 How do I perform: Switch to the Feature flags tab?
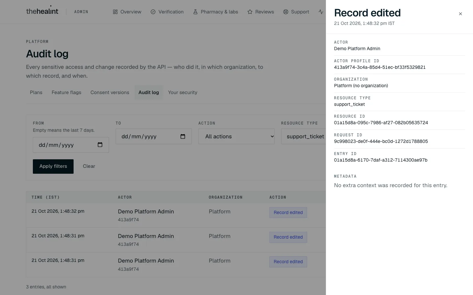click(66, 92)
